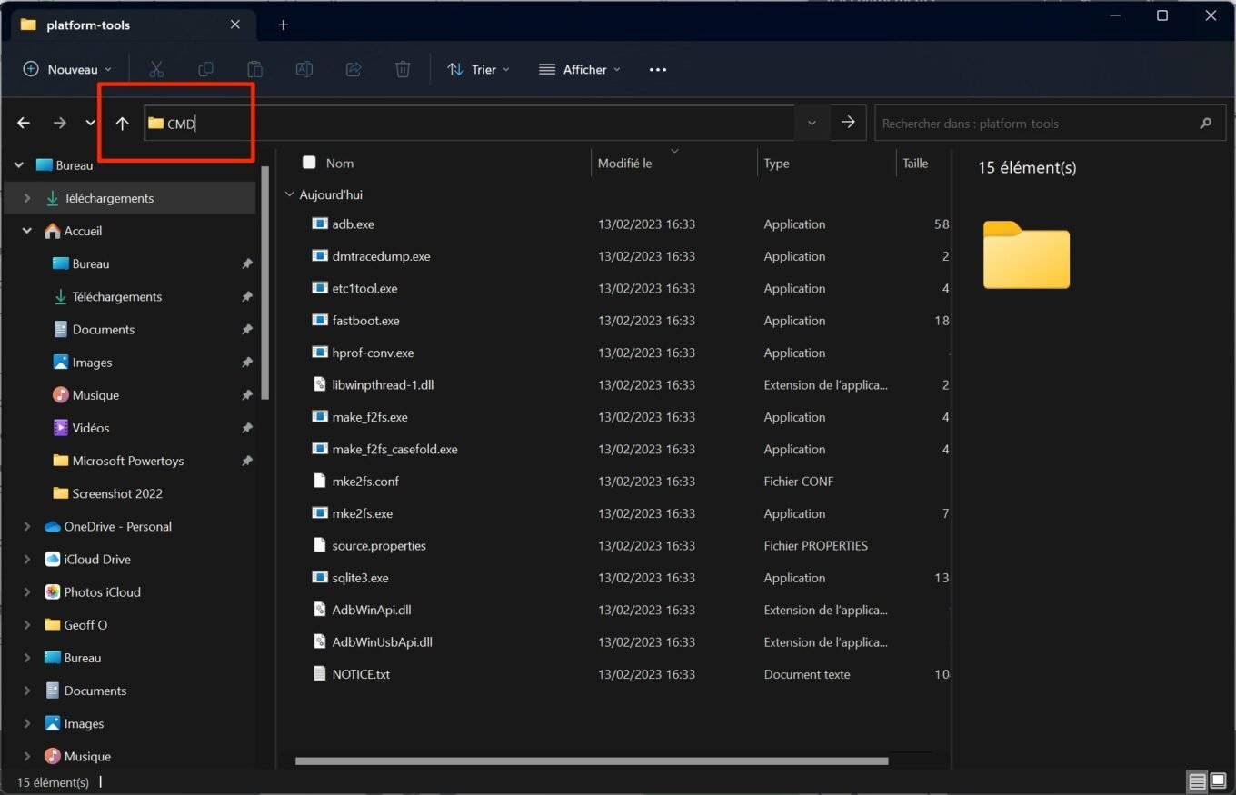Click the Share icon in toolbar

(354, 69)
